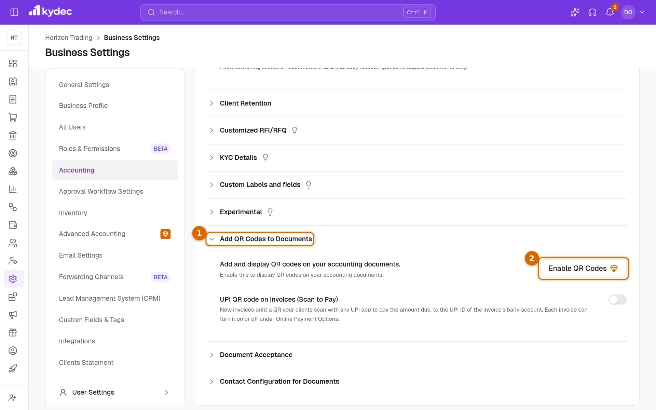This screenshot has width=656, height=410.
Task: Go to Horizon Trading breadcrumb link
Action: pos(69,38)
